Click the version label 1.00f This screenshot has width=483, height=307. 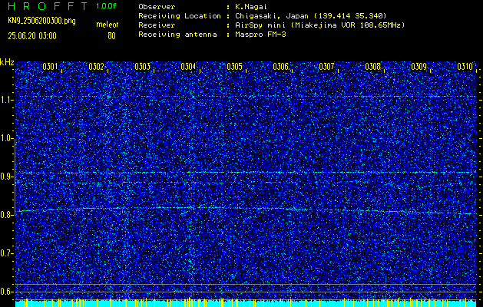coord(106,6)
